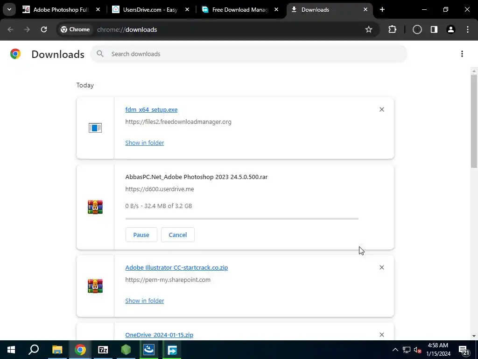
Task: Click the muted volume tray icon
Action: coord(417,350)
